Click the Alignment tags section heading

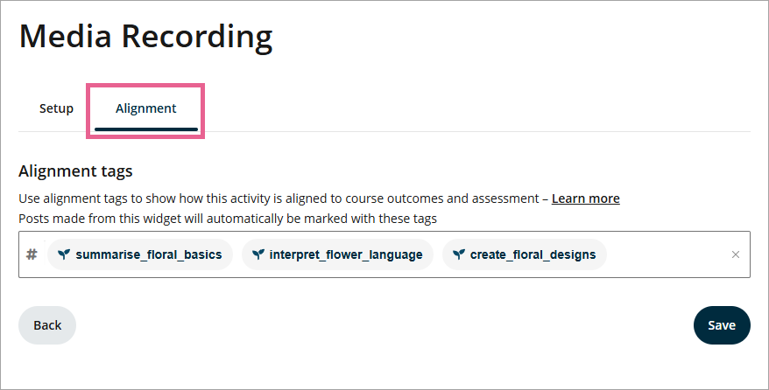tap(75, 171)
